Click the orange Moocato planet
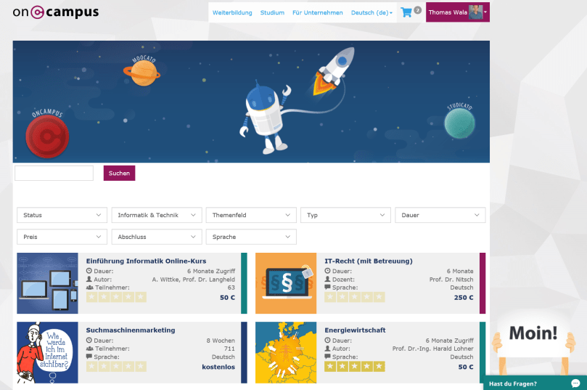587x390 pixels. 144,73
